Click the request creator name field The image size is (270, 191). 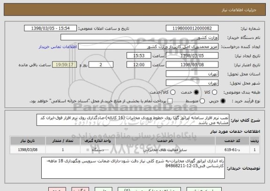click(x=148, y=46)
